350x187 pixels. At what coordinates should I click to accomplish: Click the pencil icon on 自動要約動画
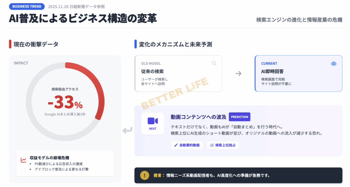176,145
